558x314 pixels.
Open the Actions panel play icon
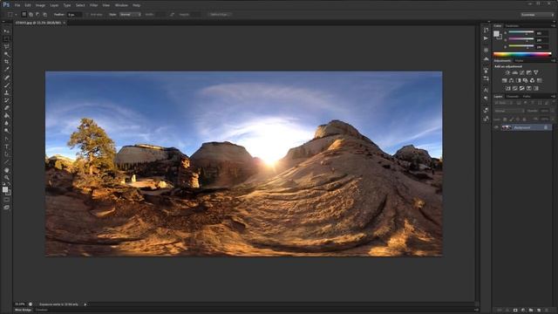click(487, 38)
